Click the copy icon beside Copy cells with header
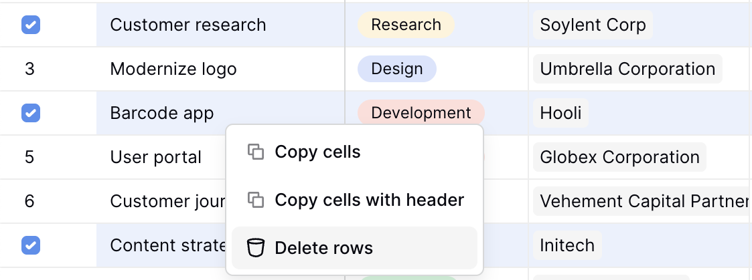 tap(256, 199)
